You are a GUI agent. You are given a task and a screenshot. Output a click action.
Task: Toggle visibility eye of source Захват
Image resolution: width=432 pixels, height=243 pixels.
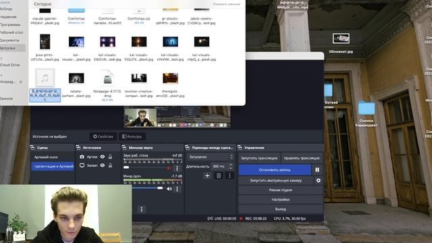pyautogui.click(x=103, y=165)
